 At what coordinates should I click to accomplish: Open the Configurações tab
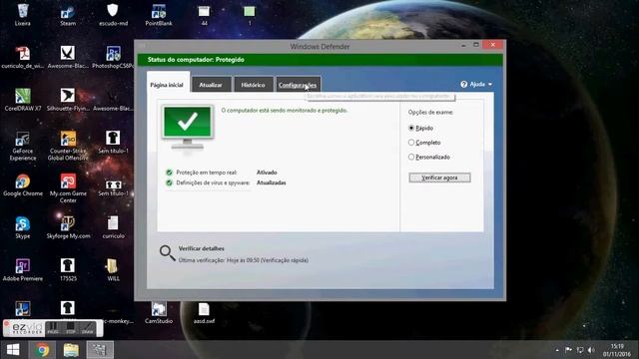[298, 85]
